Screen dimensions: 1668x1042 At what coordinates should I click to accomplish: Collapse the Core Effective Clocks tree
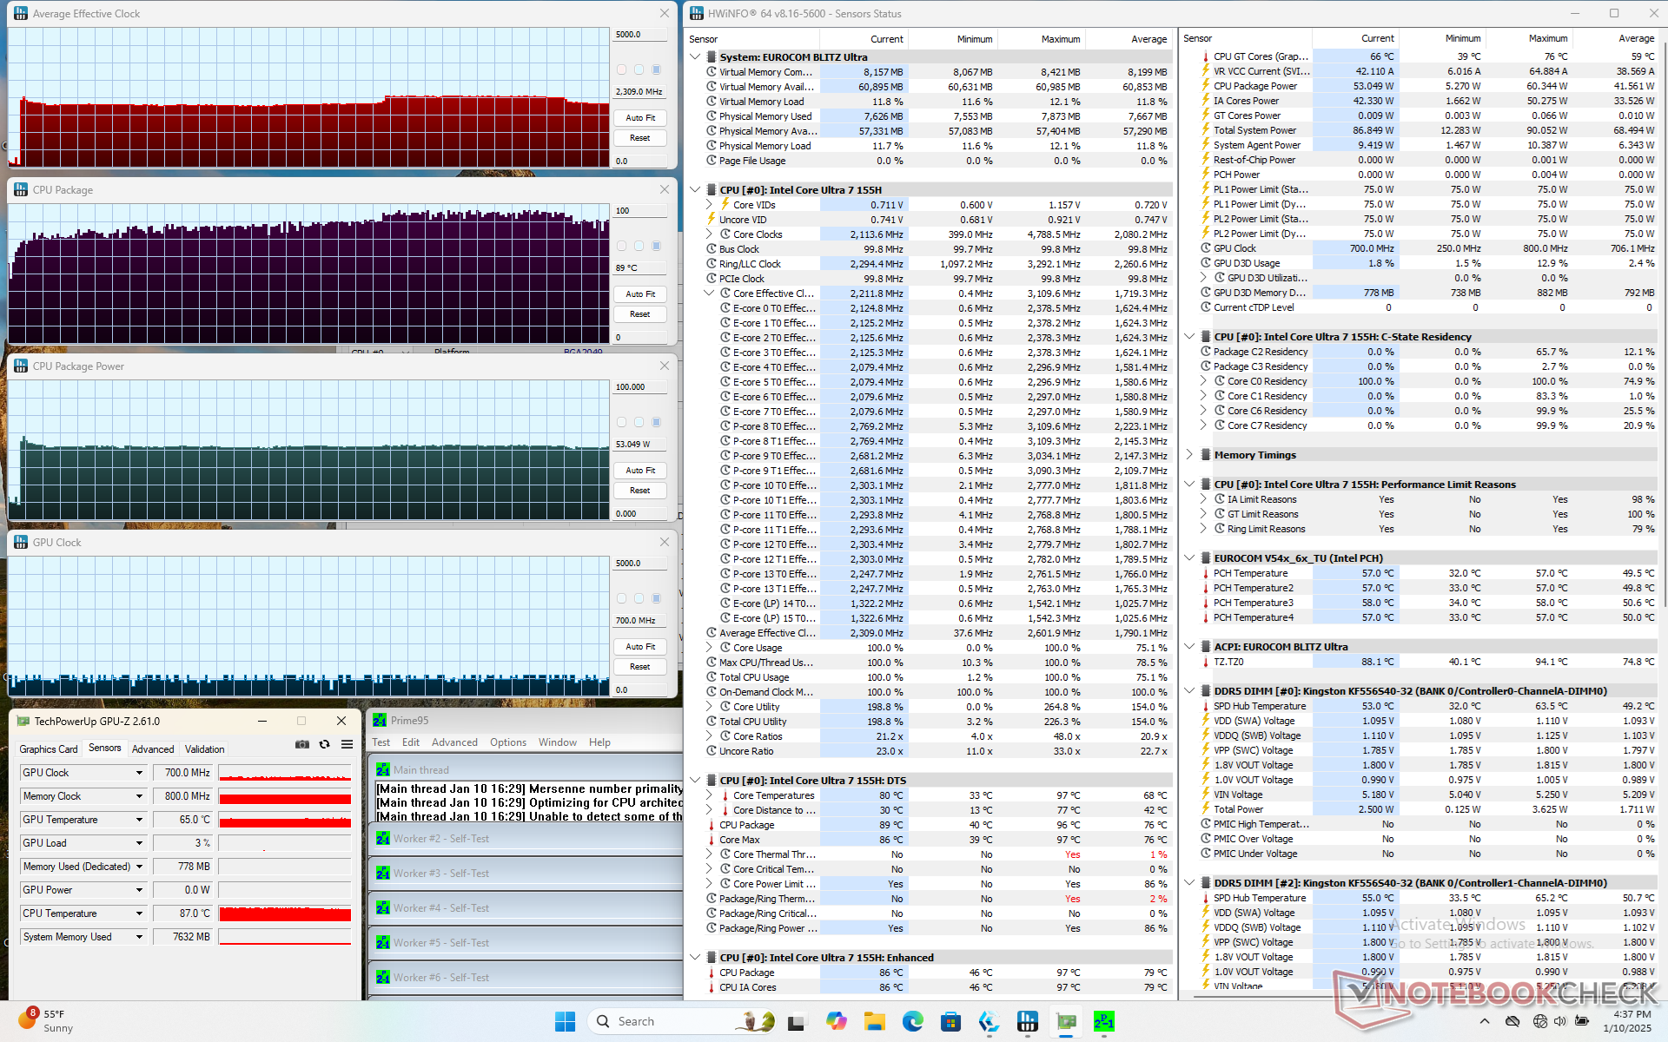point(709,293)
